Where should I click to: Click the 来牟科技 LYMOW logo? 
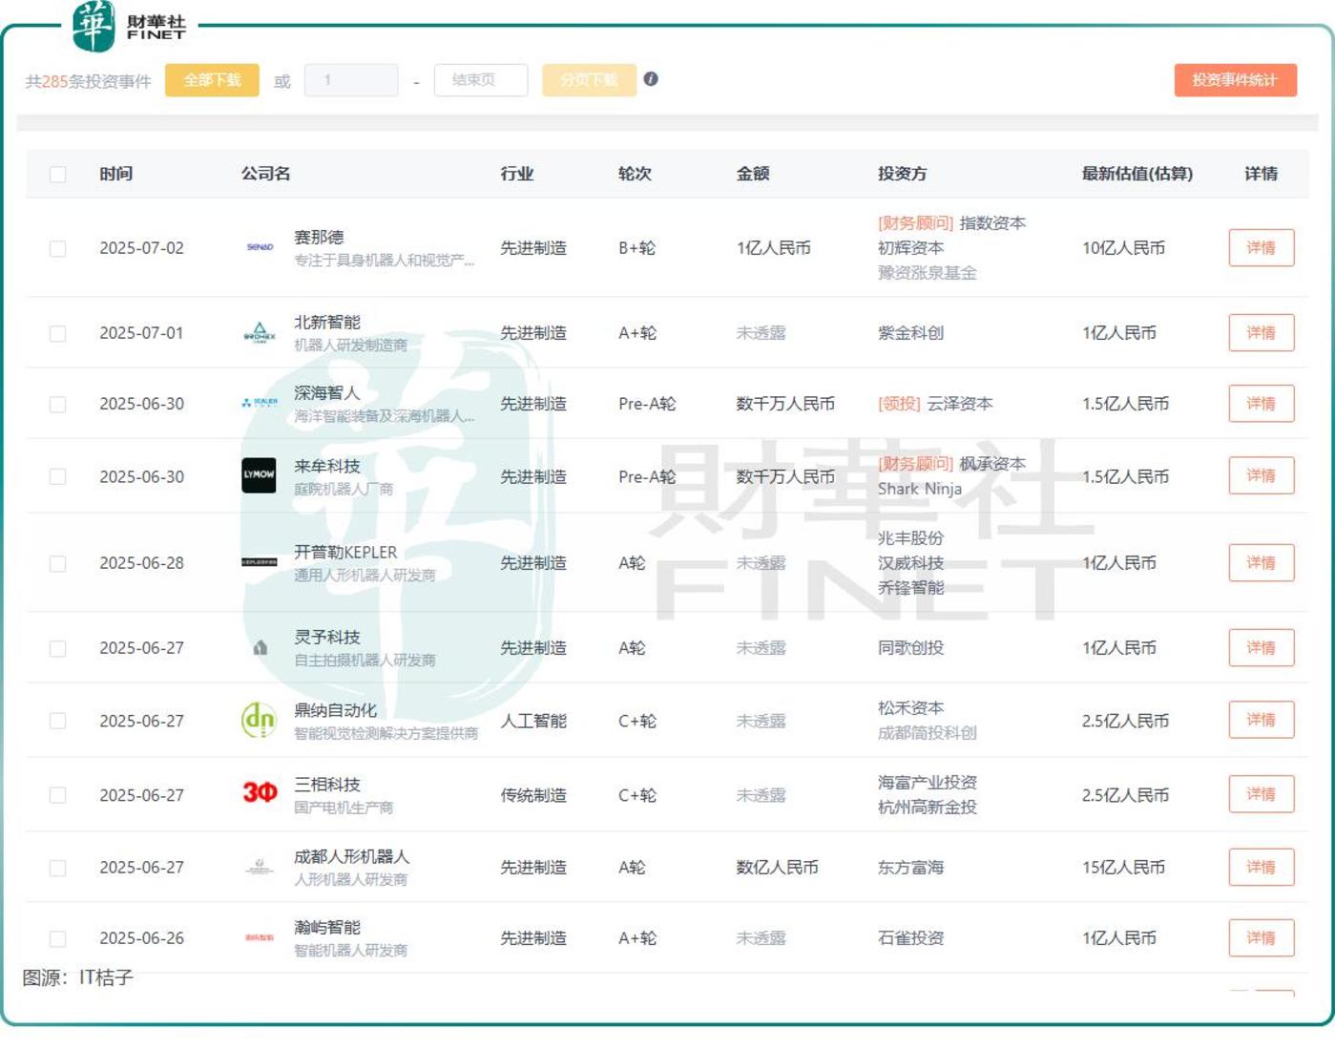259,475
